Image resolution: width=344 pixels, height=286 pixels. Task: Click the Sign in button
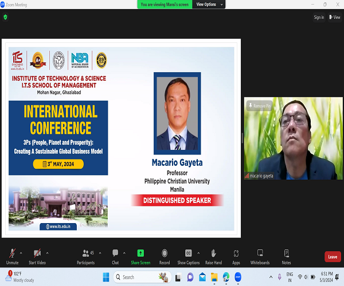(319, 17)
